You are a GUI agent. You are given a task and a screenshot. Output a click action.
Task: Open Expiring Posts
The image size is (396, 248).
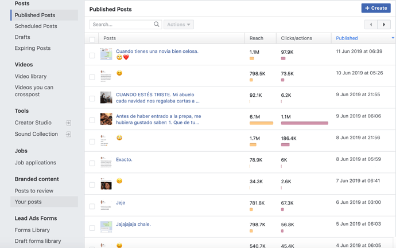click(x=33, y=48)
